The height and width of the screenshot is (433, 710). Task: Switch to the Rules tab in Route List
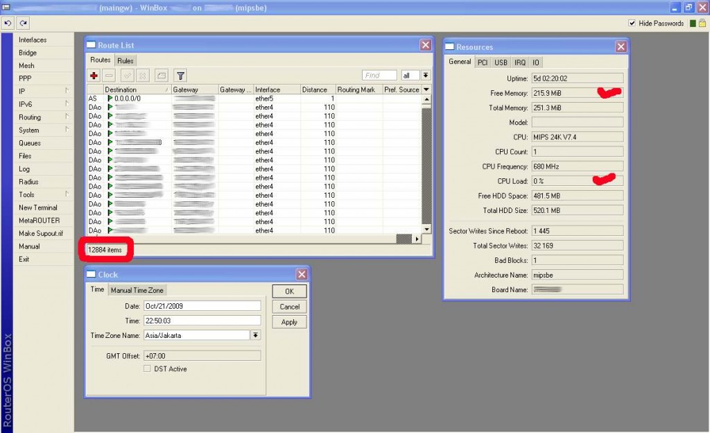125,60
